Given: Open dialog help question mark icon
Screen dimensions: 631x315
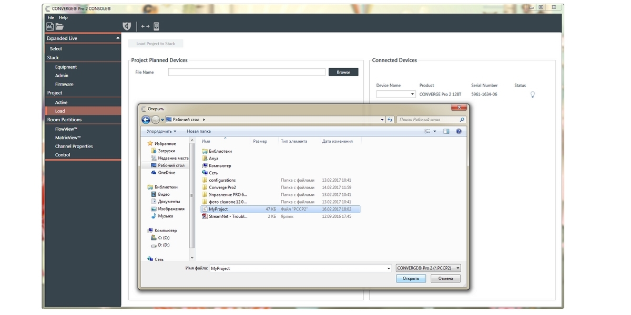Looking at the screenshot, I should click(x=459, y=131).
